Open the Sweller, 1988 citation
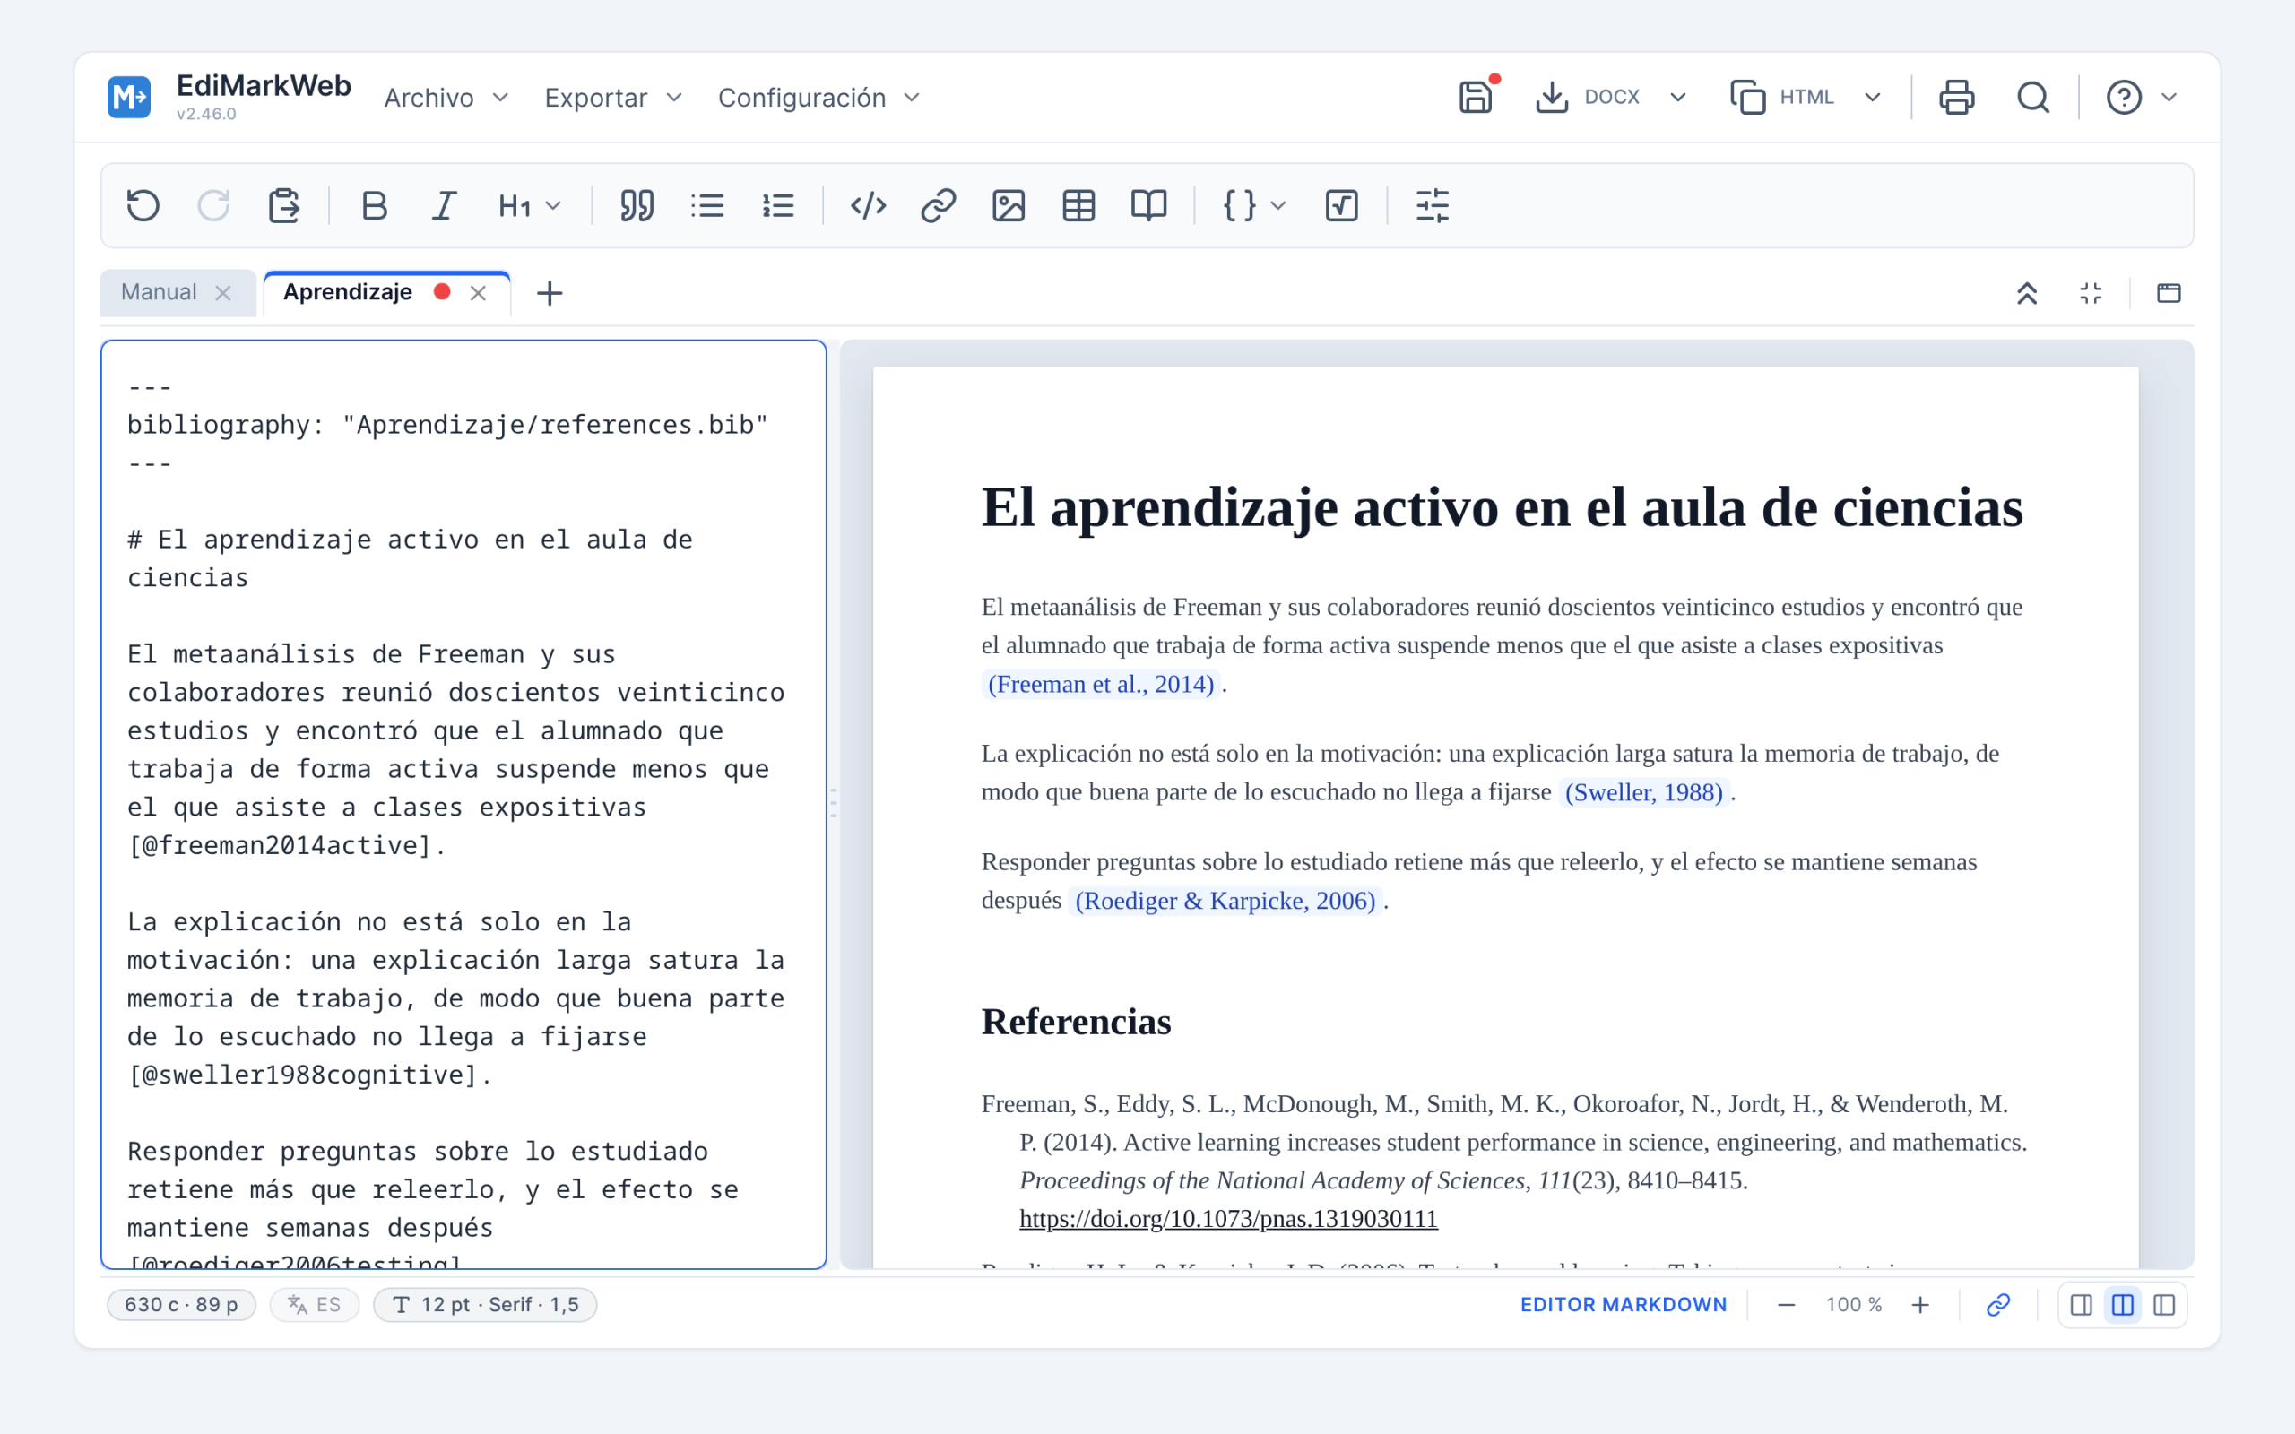 1643,792
